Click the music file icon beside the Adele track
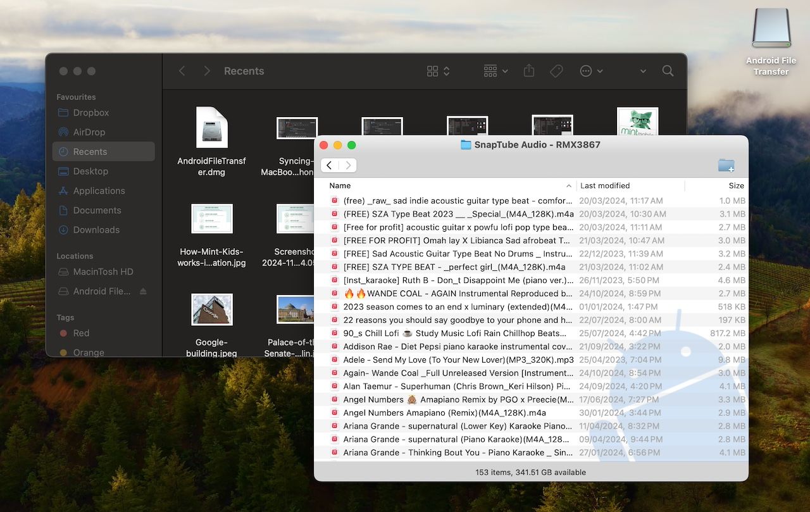The height and width of the screenshot is (512, 810). [x=335, y=360]
